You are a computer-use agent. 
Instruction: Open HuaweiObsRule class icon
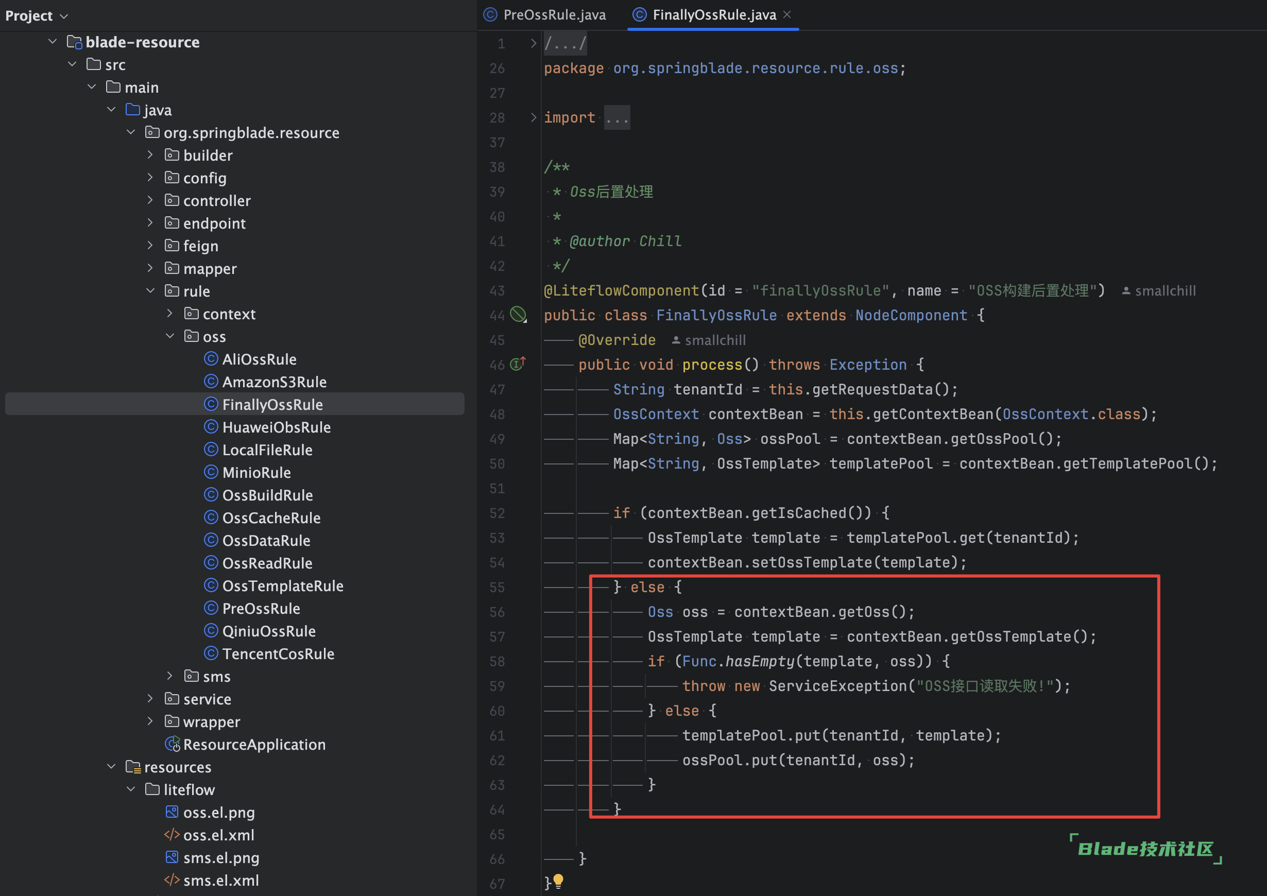211,426
